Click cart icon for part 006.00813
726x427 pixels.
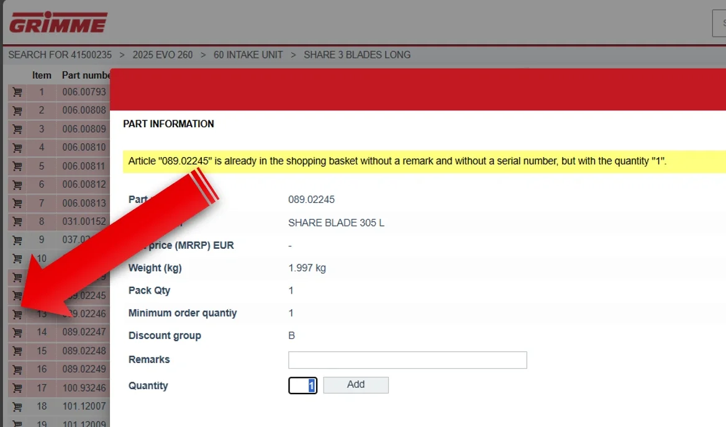[x=17, y=203]
